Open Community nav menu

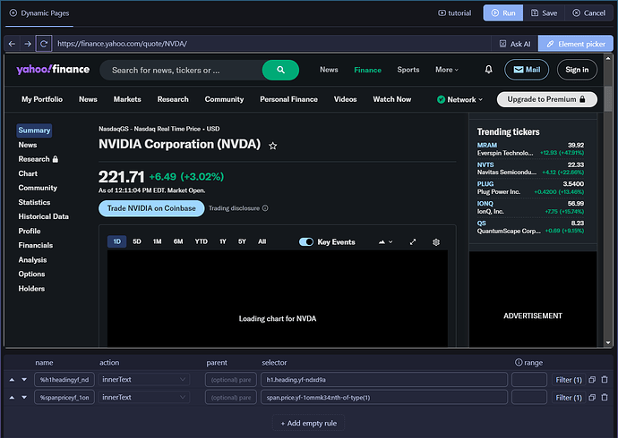[224, 99]
